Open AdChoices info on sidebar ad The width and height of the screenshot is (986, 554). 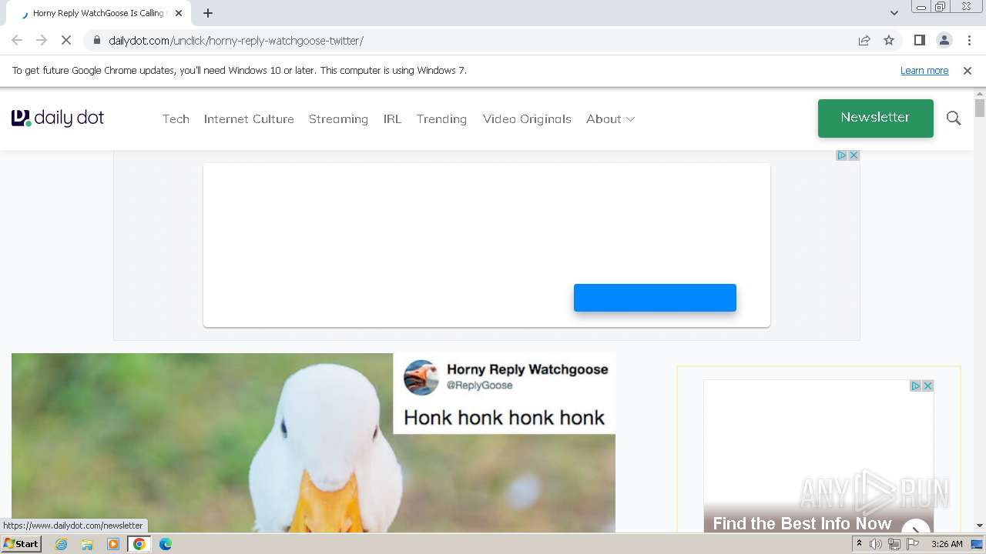[x=916, y=385]
